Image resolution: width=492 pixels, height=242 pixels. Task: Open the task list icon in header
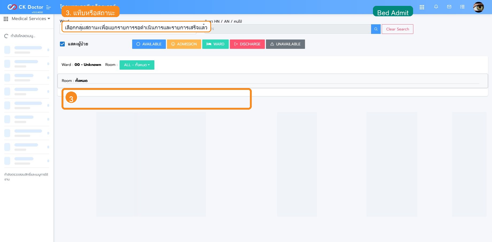(462, 7)
